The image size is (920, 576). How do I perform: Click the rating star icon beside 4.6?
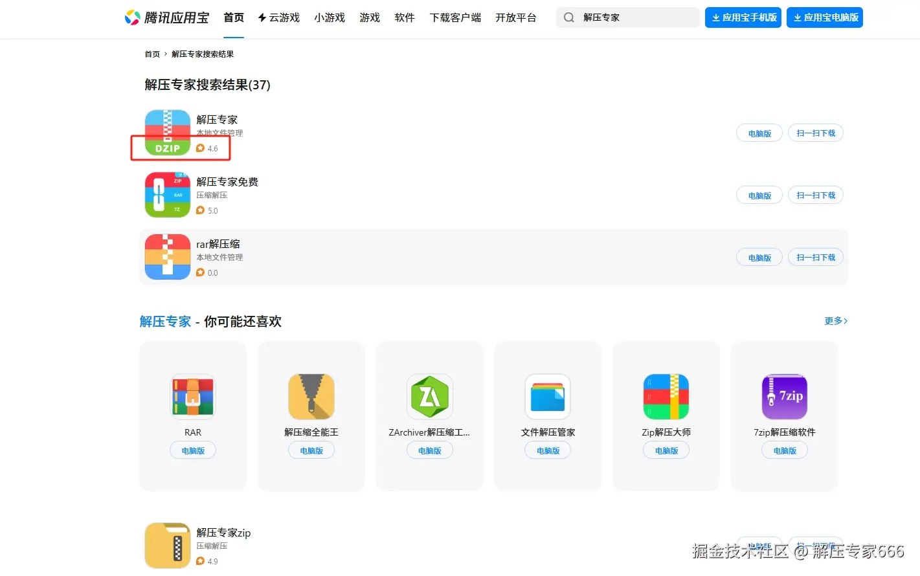tap(200, 148)
